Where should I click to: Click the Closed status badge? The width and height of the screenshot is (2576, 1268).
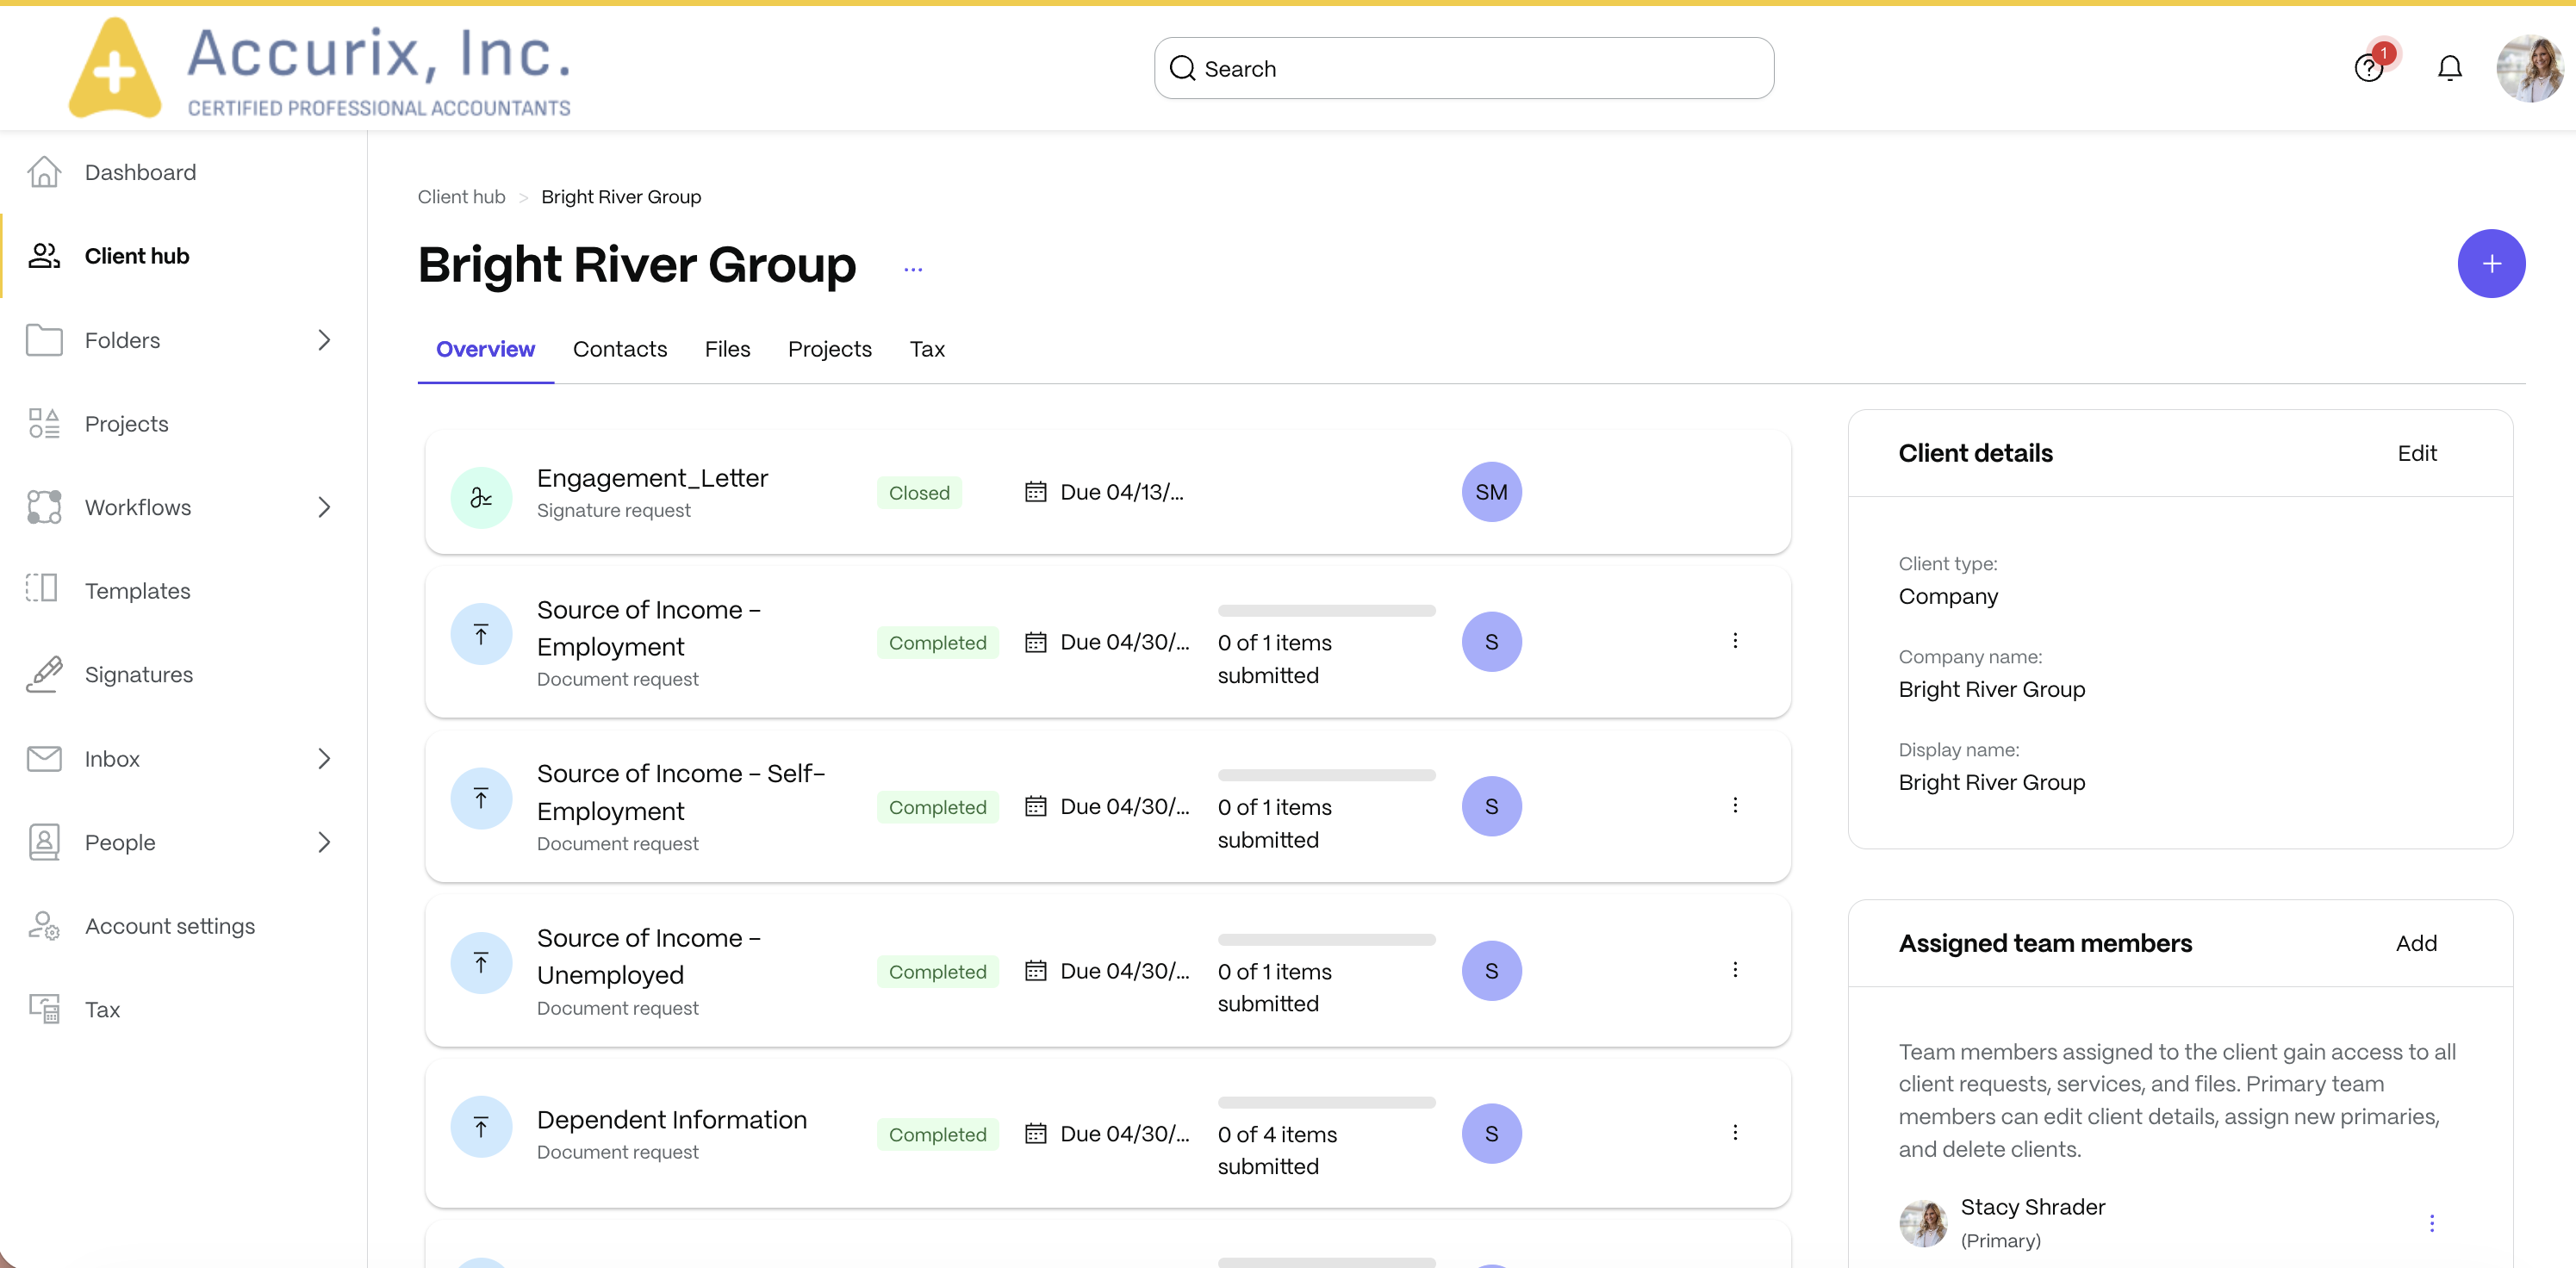(x=918, y=493)
